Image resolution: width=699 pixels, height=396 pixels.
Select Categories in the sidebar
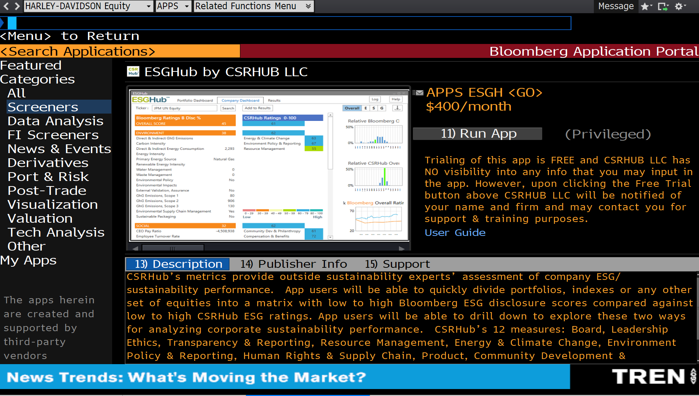click(x=37, y=79)
